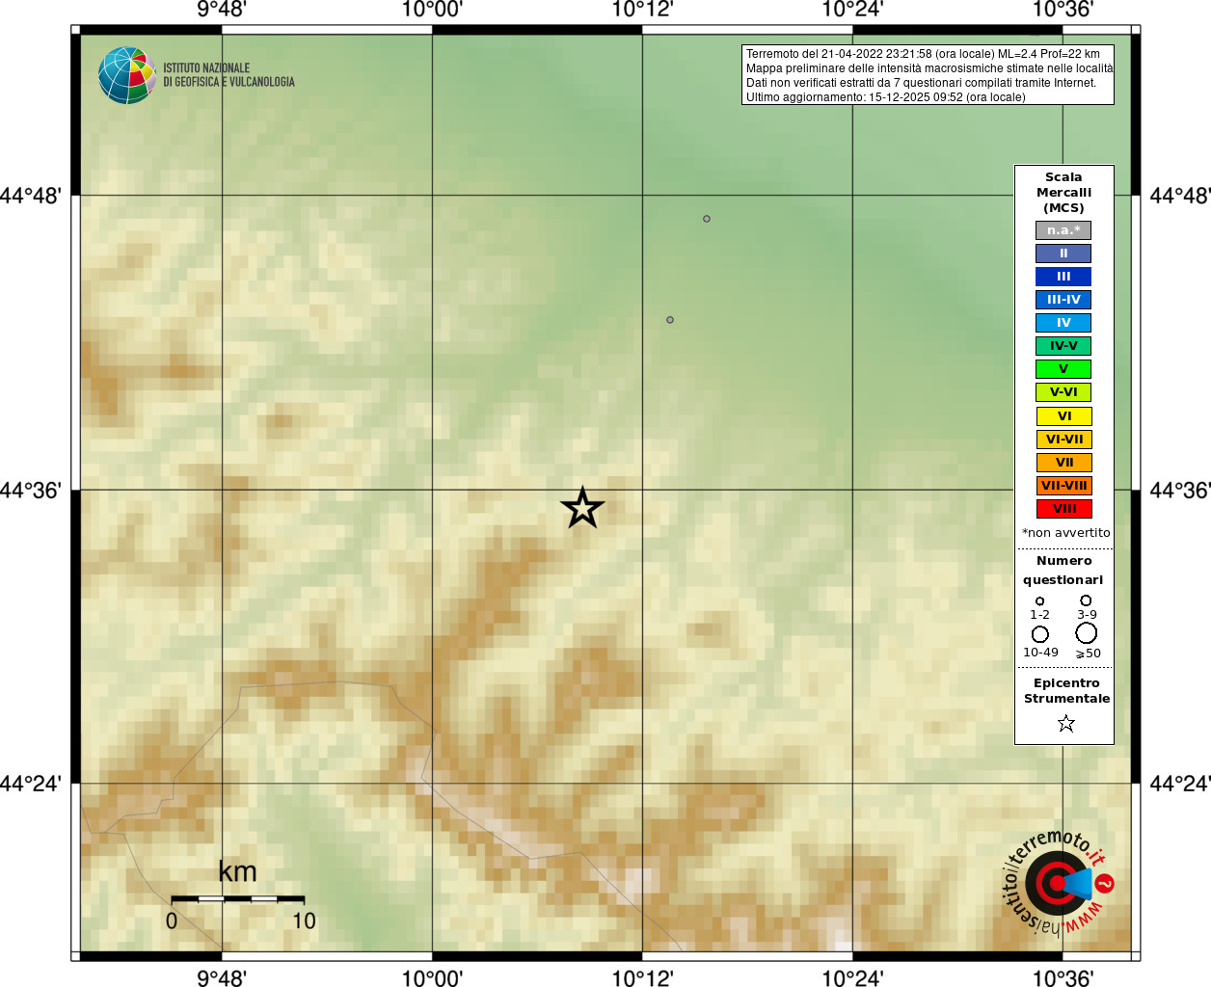The height and width of the screenshot is (987, 1211).
Task: Select the green V intensity swatch
Action: click(1063, 369)
